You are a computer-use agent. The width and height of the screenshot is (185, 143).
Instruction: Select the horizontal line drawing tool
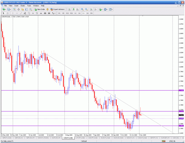(x=17, y=13)
